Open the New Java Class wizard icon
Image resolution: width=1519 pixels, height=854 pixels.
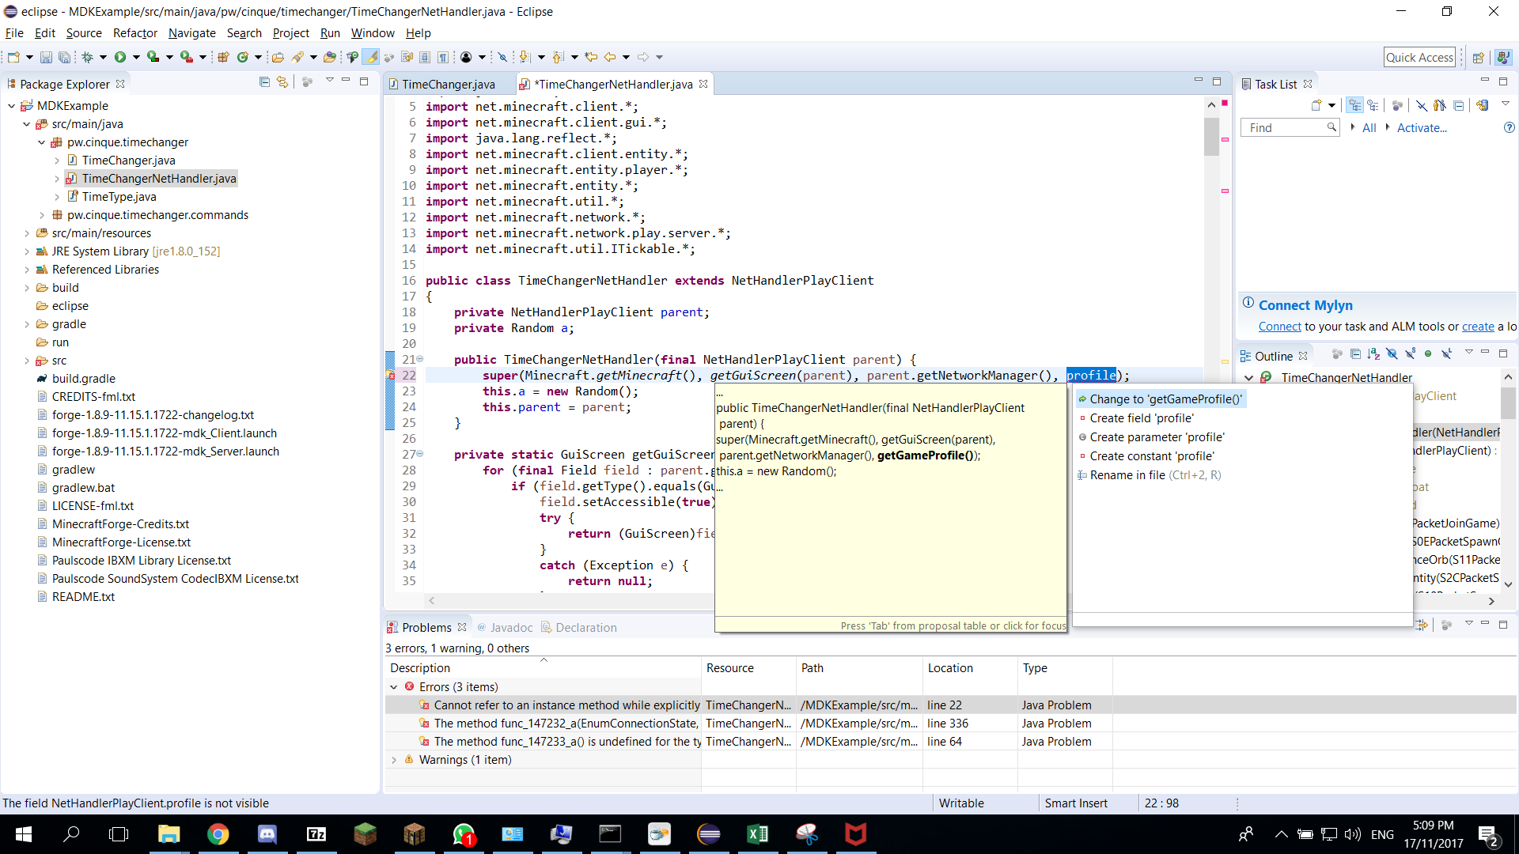click(x=242, y=56)
